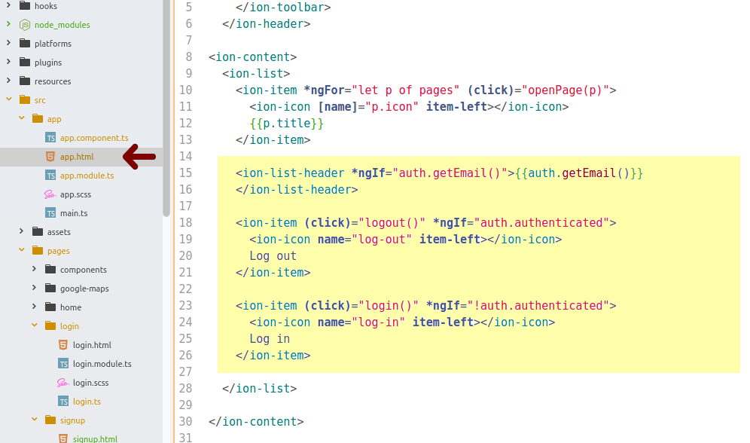This screenshot has width=750, height=443.
Task: Expand the components folder chevron
Action: coord(35,269)
